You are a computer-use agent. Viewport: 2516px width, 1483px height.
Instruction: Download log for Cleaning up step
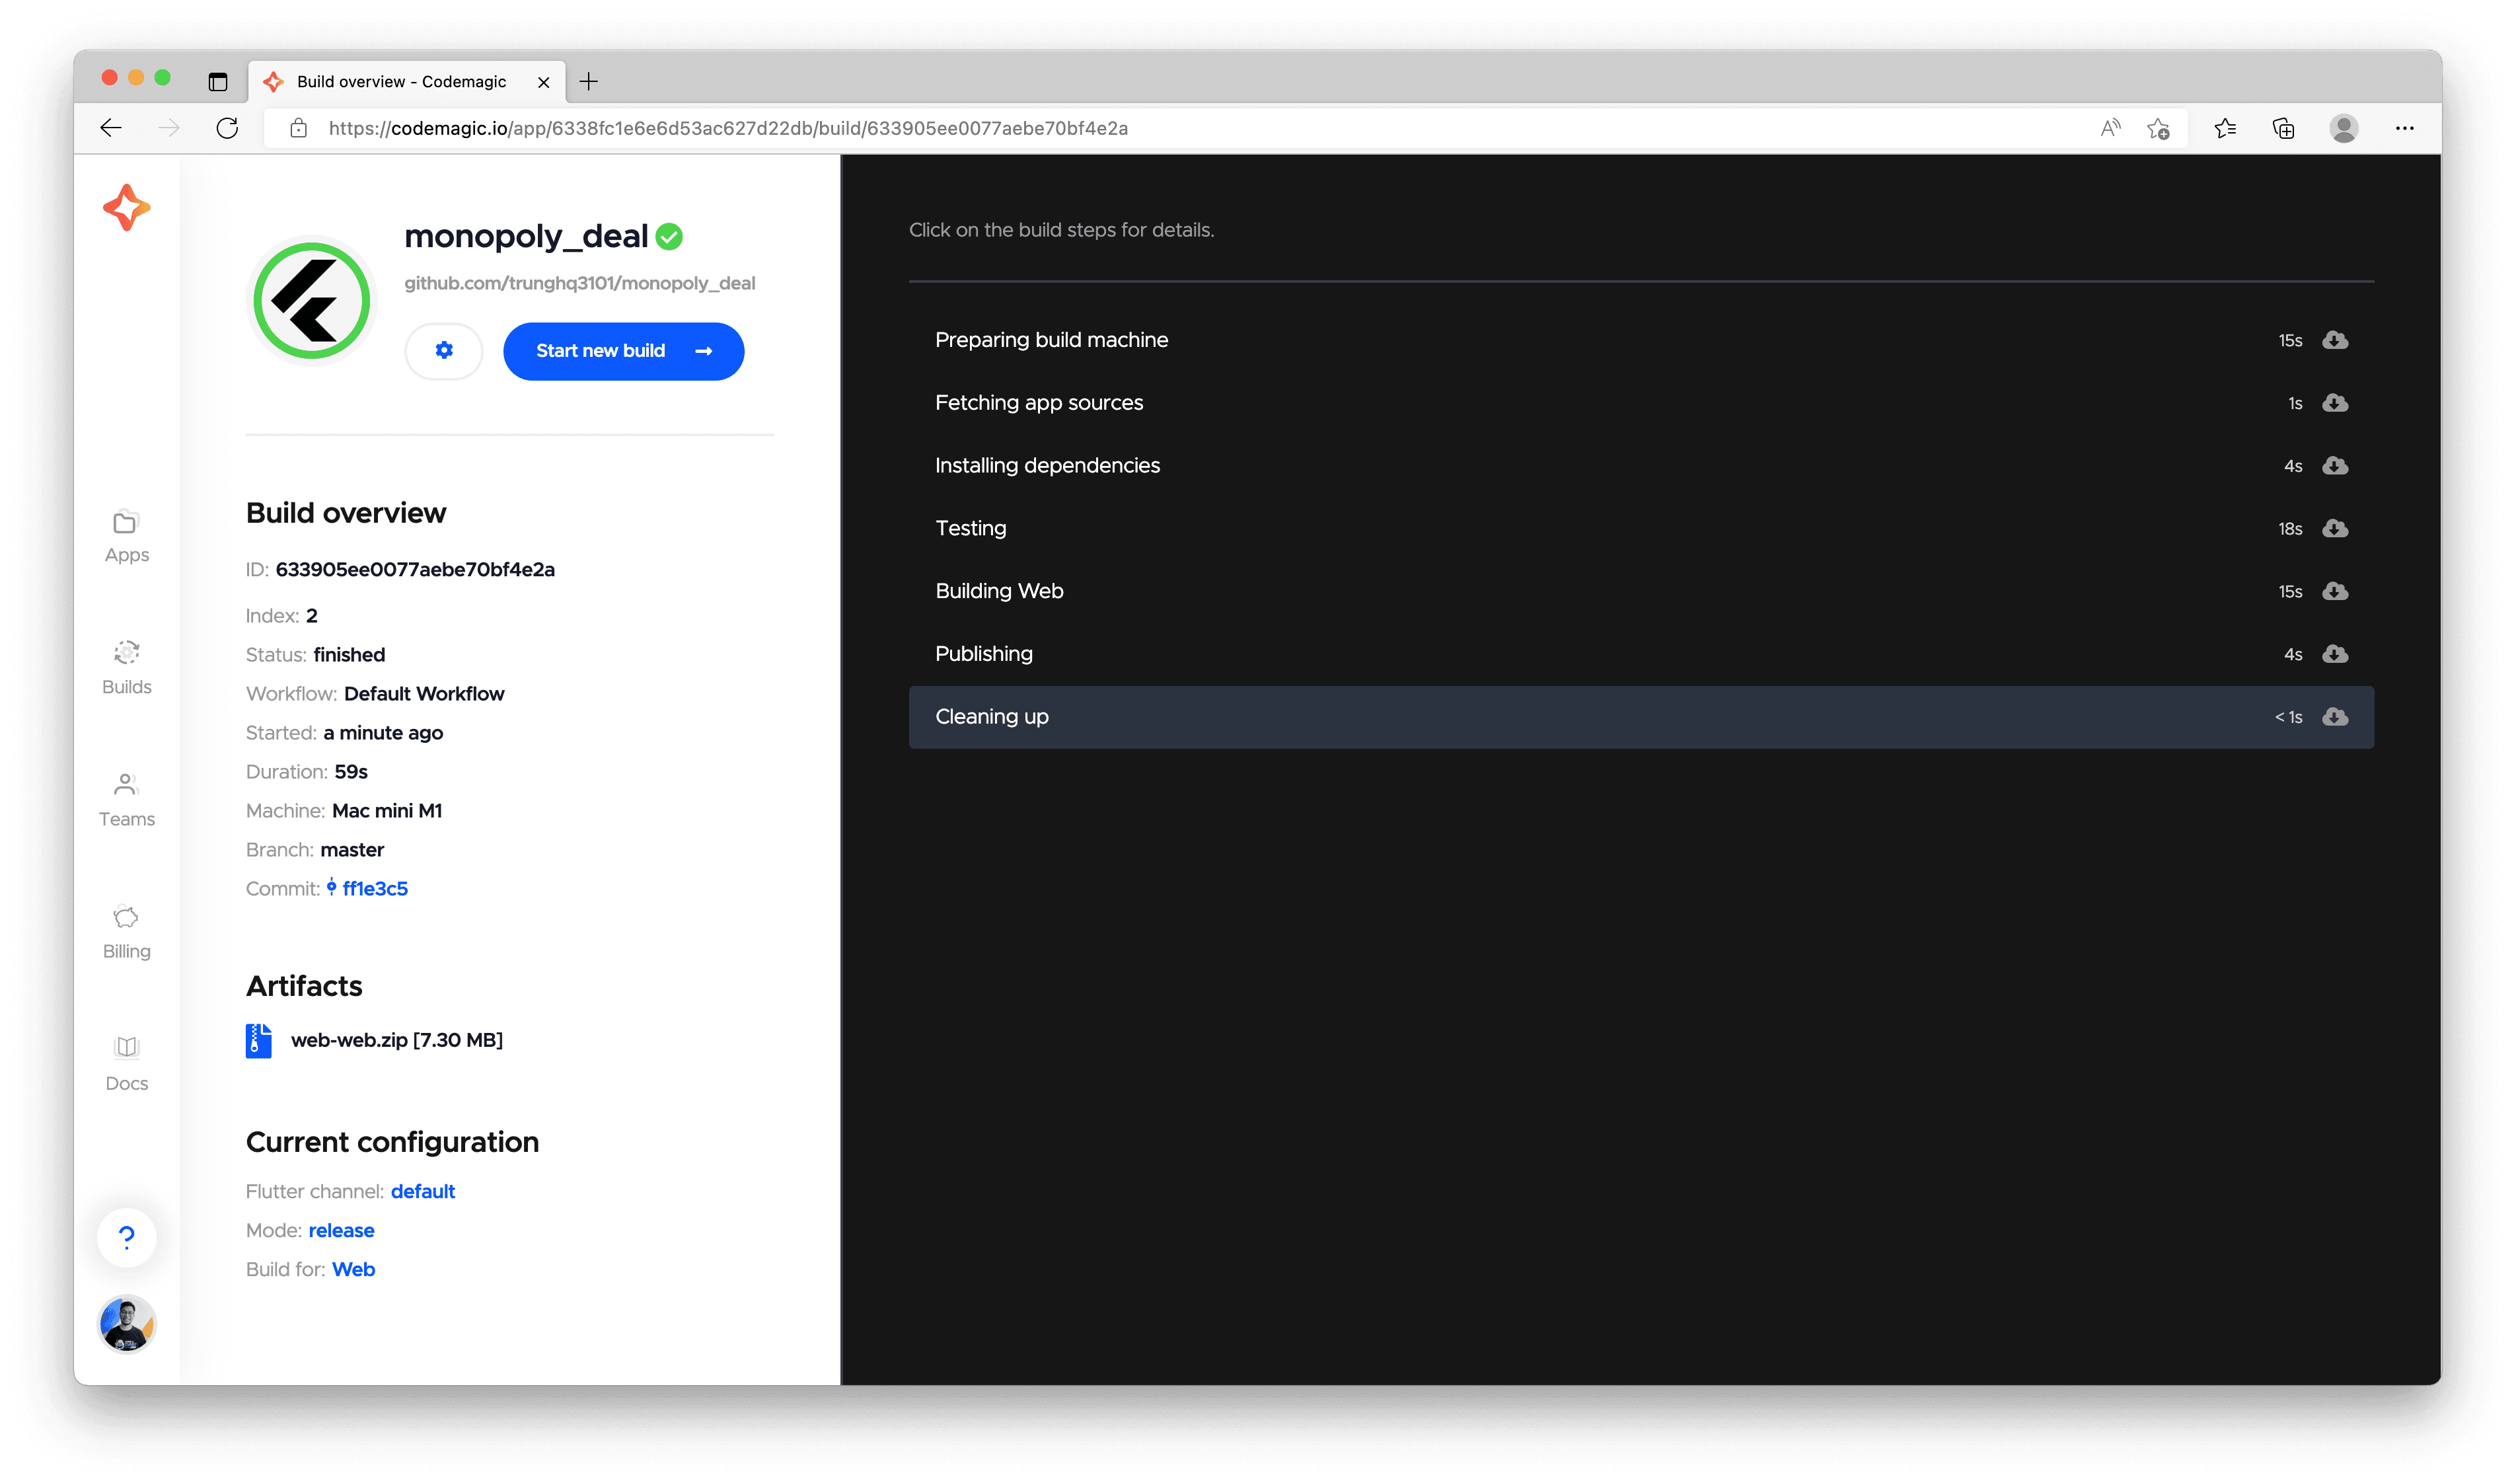click(x=2334, y=716)
